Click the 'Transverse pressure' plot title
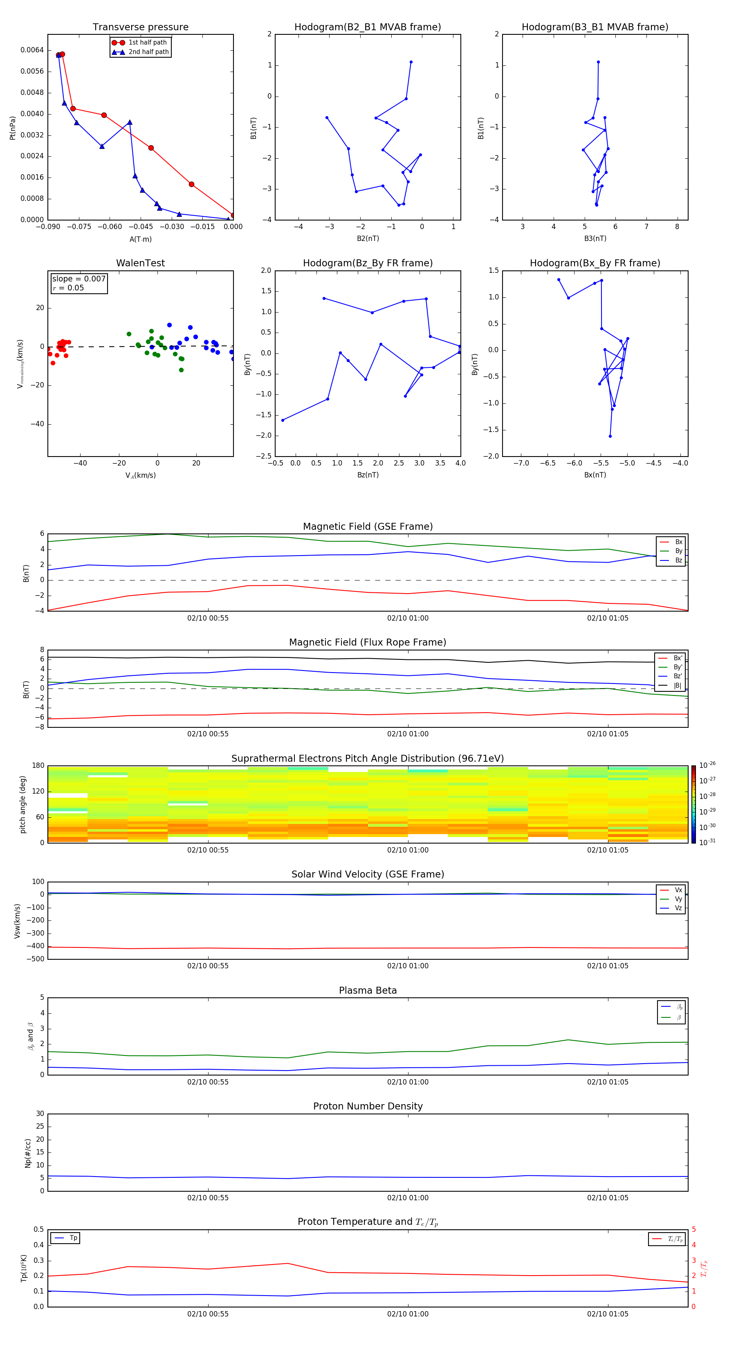 tap(140, 27)
